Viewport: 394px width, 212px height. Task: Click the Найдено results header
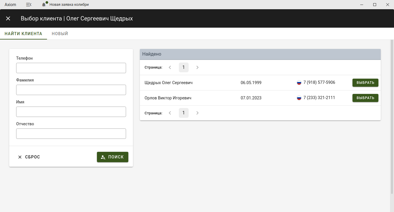(x=260, y=54)
